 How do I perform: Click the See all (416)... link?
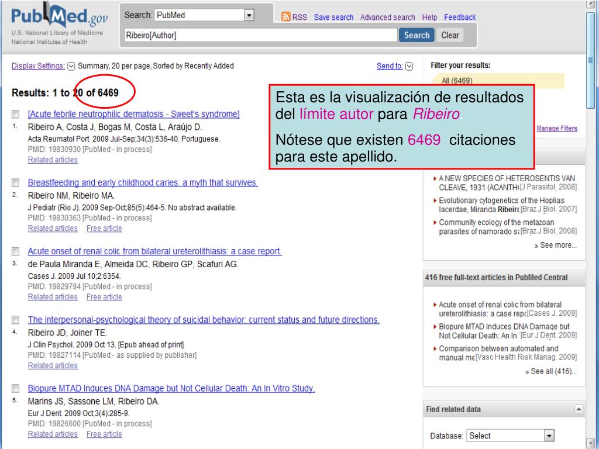[x=551, y=371]
